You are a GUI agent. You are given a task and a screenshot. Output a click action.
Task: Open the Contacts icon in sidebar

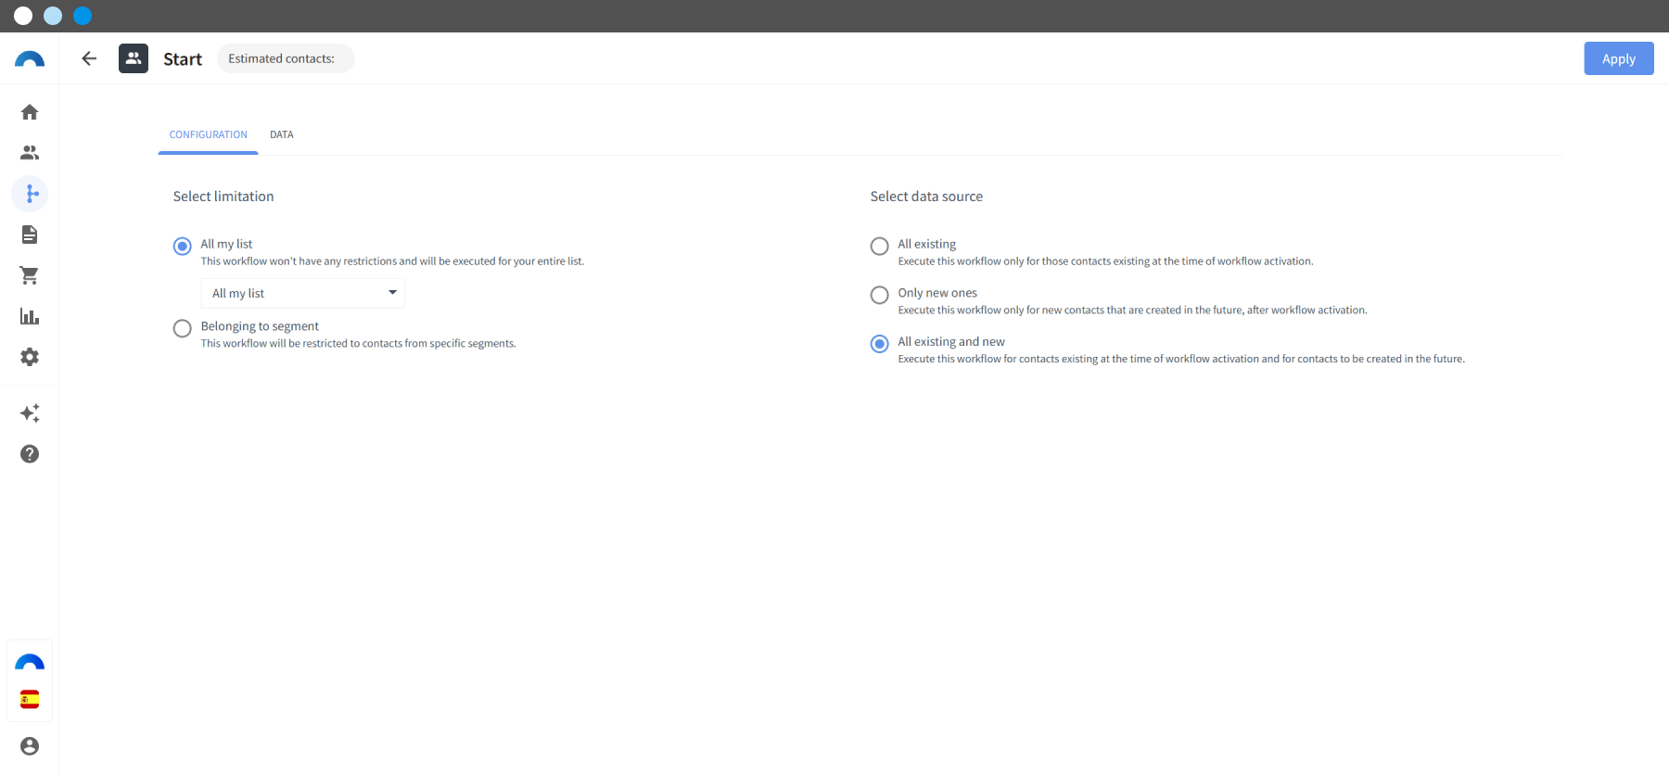(30, 153)
